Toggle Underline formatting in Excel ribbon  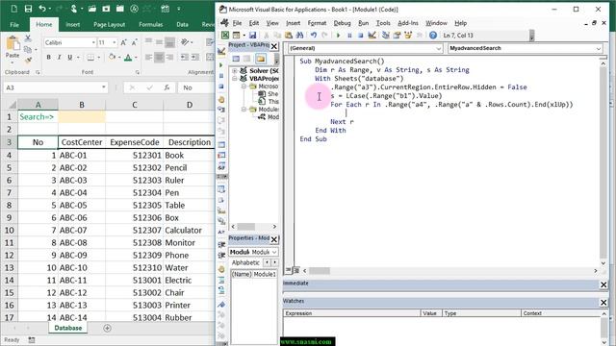pyautogui.click(x=70, y=58)
